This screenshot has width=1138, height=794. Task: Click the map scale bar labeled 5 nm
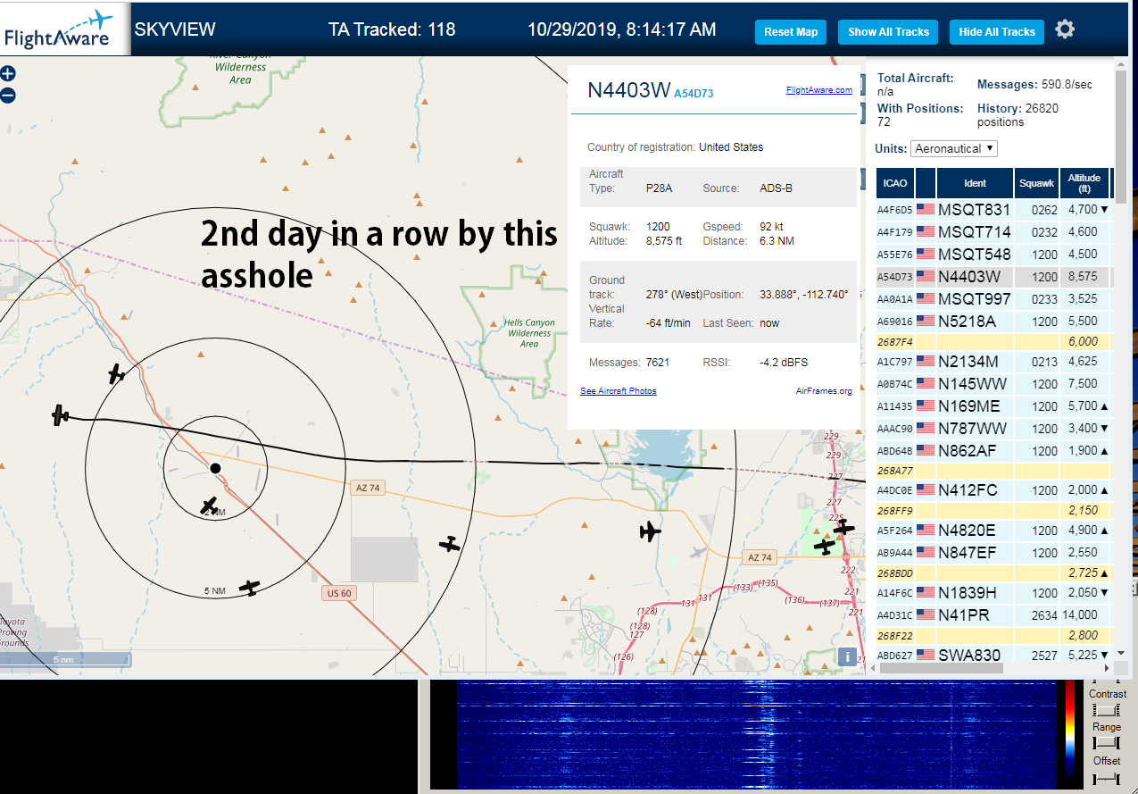click(65, 660)
